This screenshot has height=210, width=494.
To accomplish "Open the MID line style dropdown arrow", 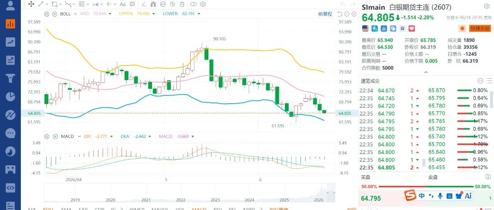I will 110,14.
